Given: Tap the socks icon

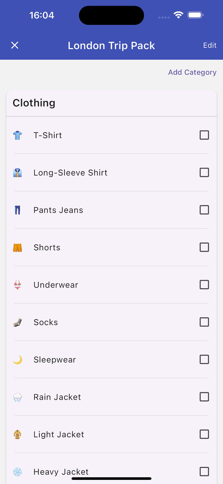Looking at the screenshot, I should point(17,322).
